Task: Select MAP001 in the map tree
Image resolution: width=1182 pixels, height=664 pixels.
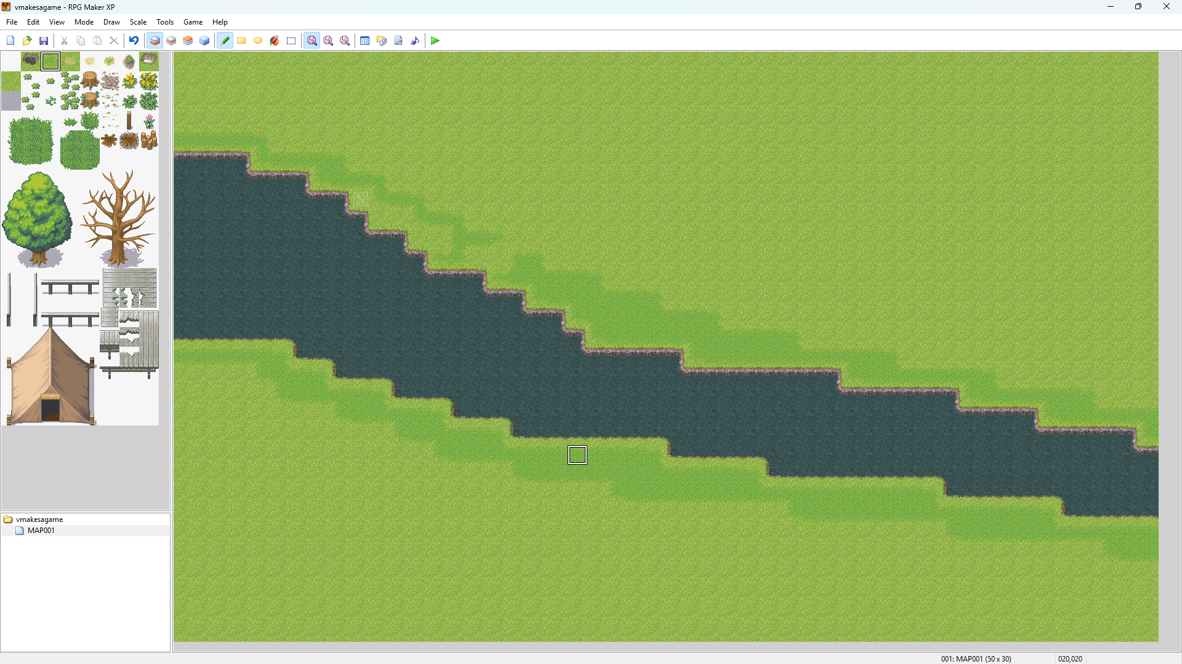Action: pyautogui.click(x=41, y=531)
